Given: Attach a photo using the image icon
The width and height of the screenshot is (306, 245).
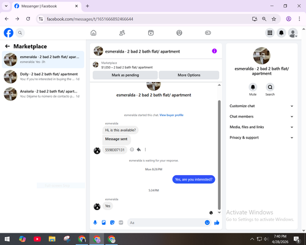Looking at the screenshot, I should click(103, 222).
